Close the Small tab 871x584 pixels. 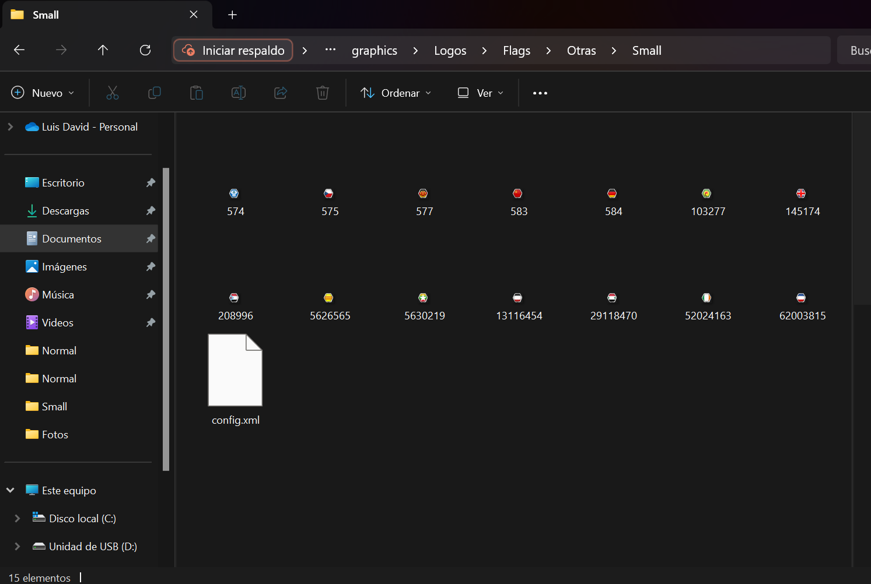coord(194,15)
